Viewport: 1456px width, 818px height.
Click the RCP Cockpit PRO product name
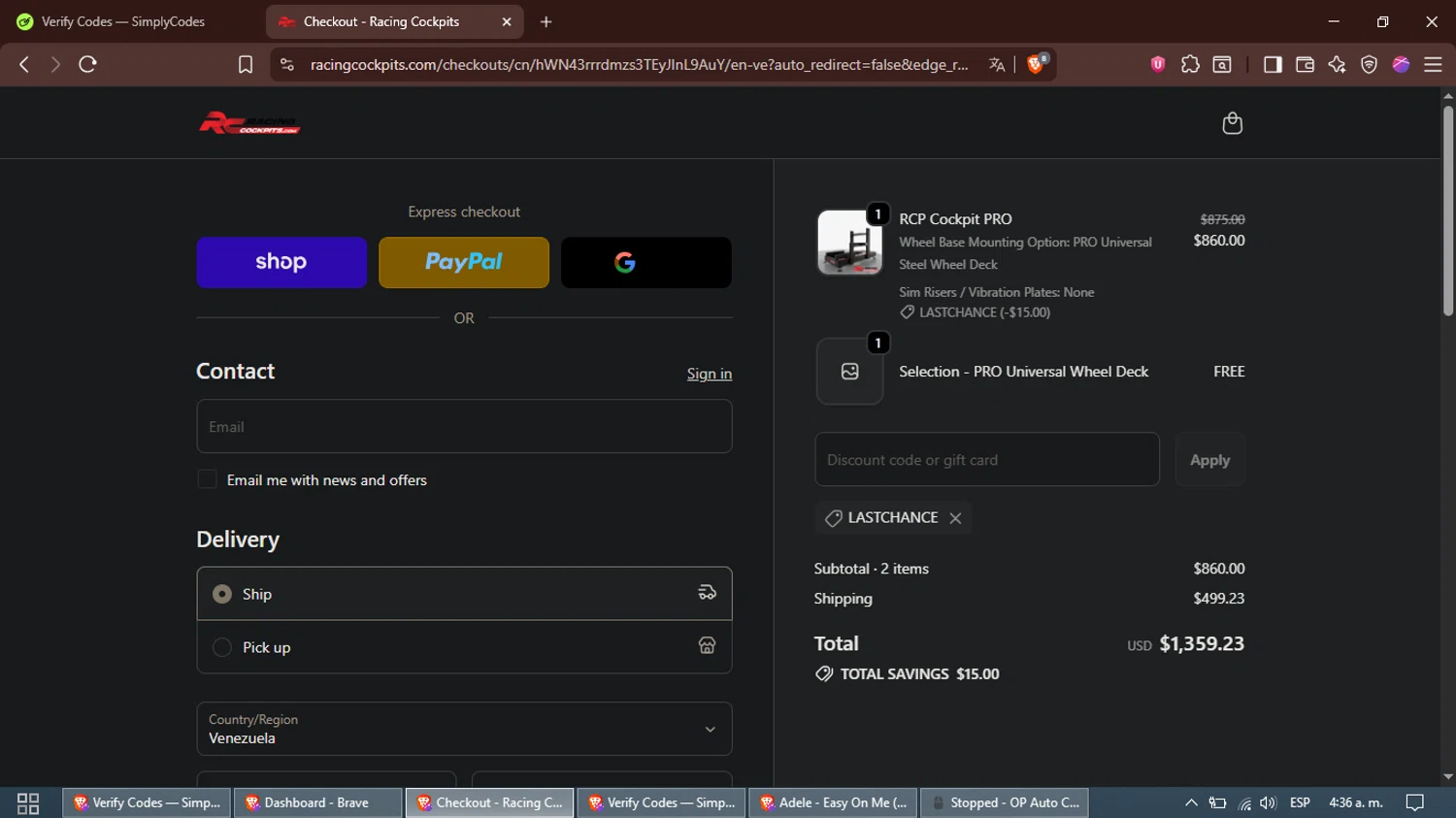click(955, 219)
